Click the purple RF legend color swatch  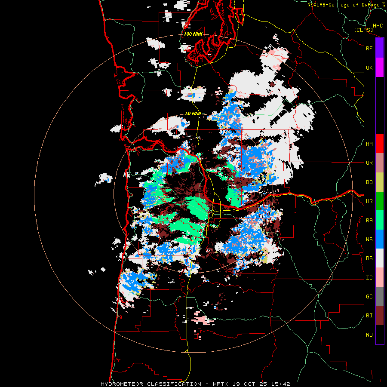pos(380,48)
